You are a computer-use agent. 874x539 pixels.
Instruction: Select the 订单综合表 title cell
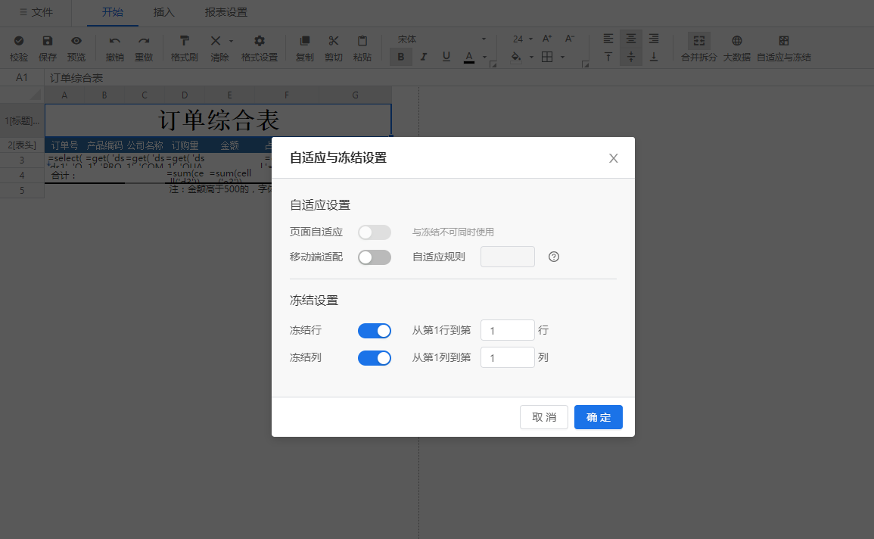pos(218,120)
